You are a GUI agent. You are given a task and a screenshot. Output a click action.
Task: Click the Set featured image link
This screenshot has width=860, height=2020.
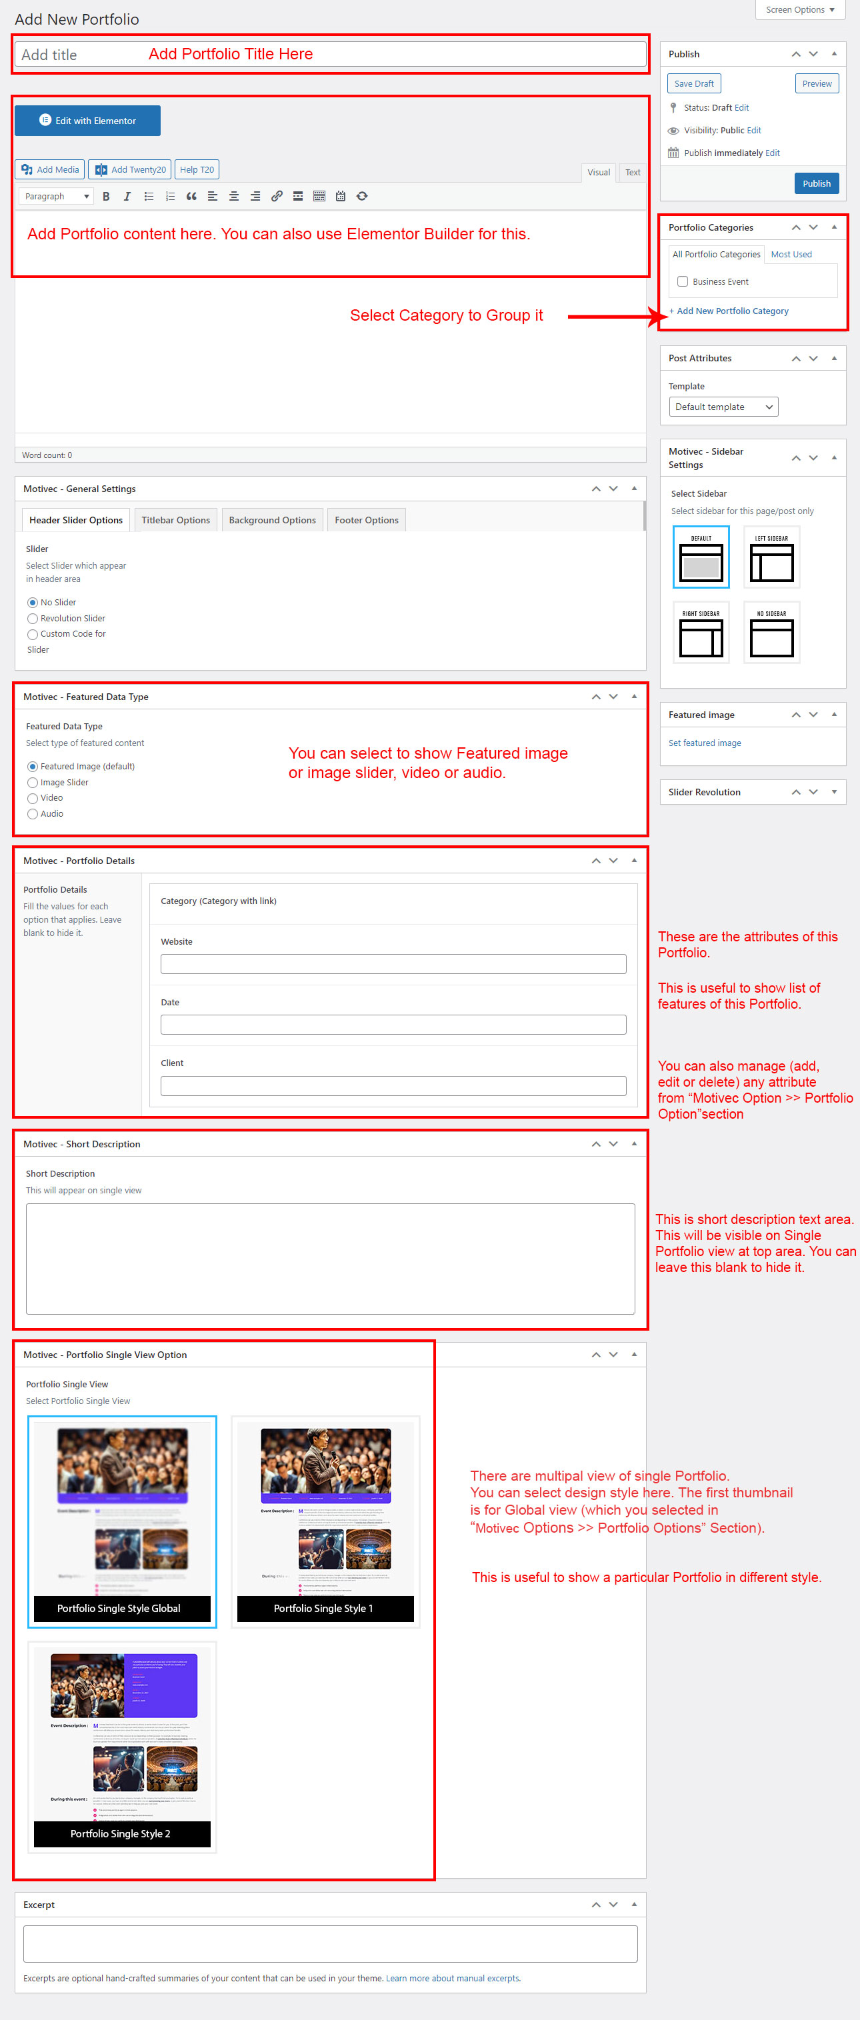point(704,743)
